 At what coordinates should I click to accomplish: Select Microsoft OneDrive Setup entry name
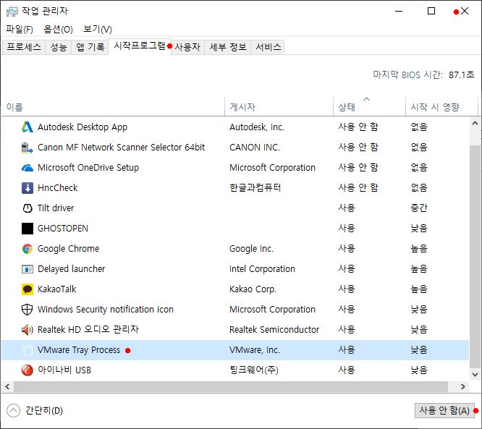pos(88,168)
